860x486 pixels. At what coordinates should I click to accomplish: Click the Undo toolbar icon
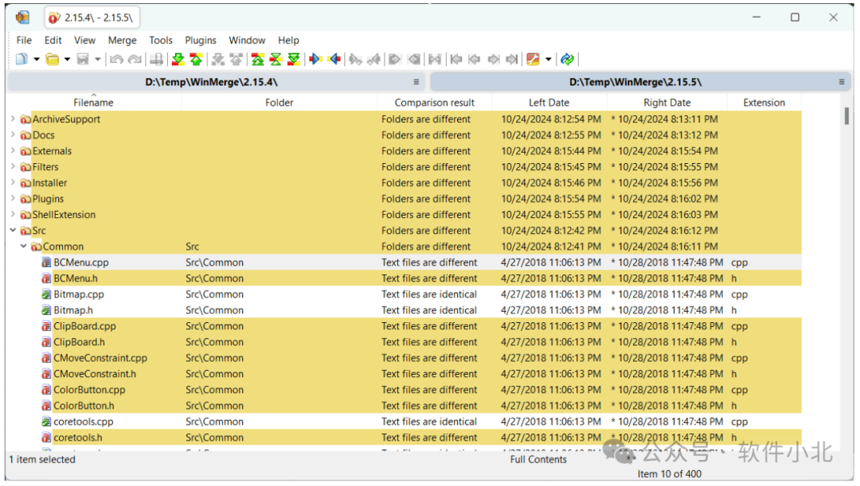[116, 59]
